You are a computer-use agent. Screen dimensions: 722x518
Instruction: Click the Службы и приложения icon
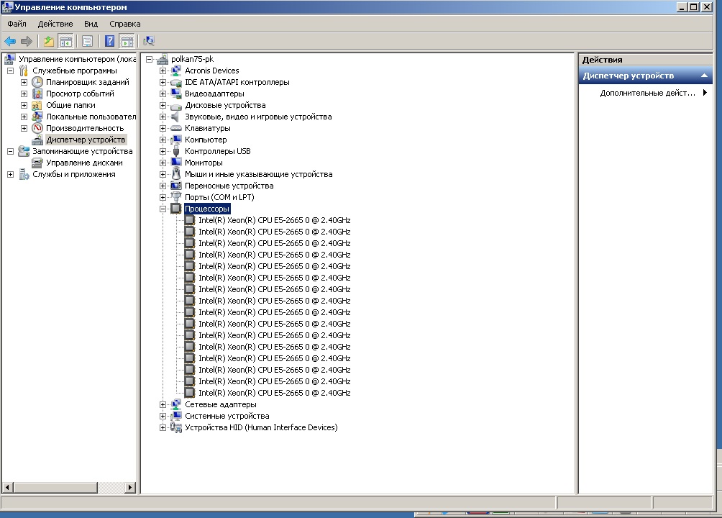point(24,174)
